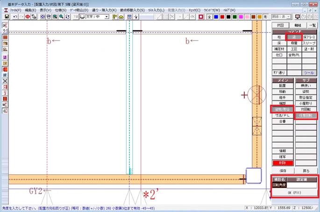Click the 移動 main button

283,91
